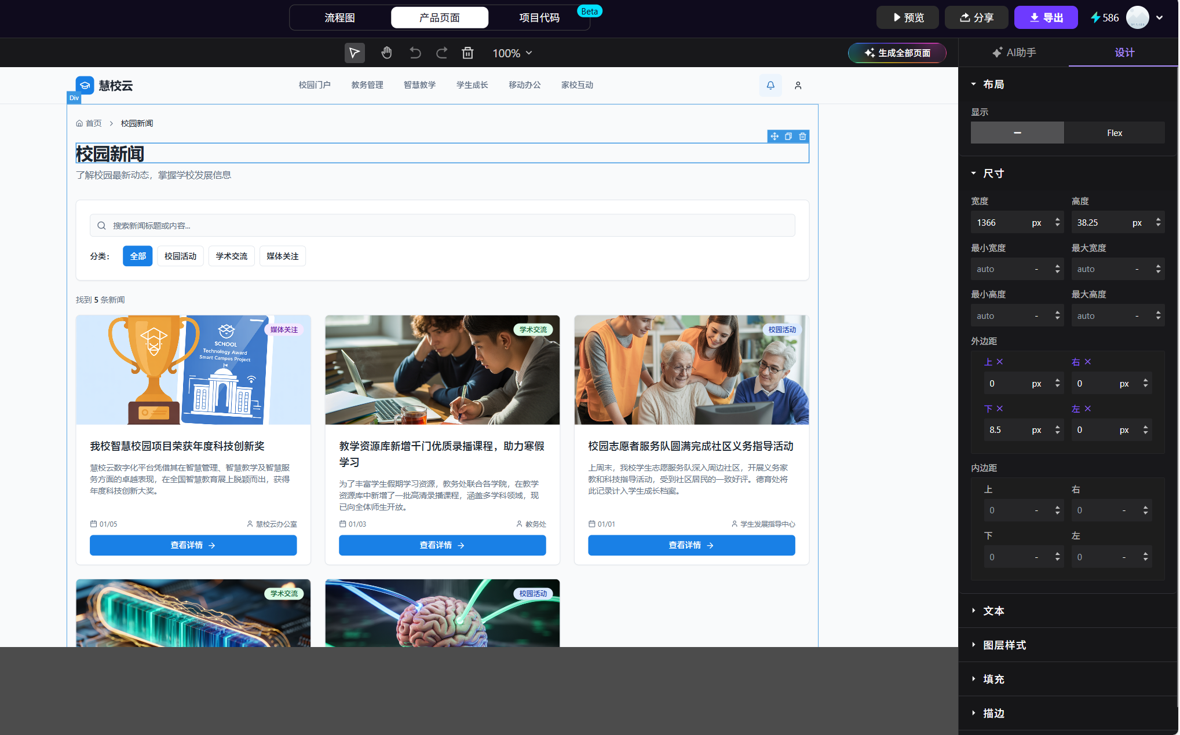Viewport: 1180px width, 735px height.
Task: Clear the right margin (右) value
Action: (1088, 362)
